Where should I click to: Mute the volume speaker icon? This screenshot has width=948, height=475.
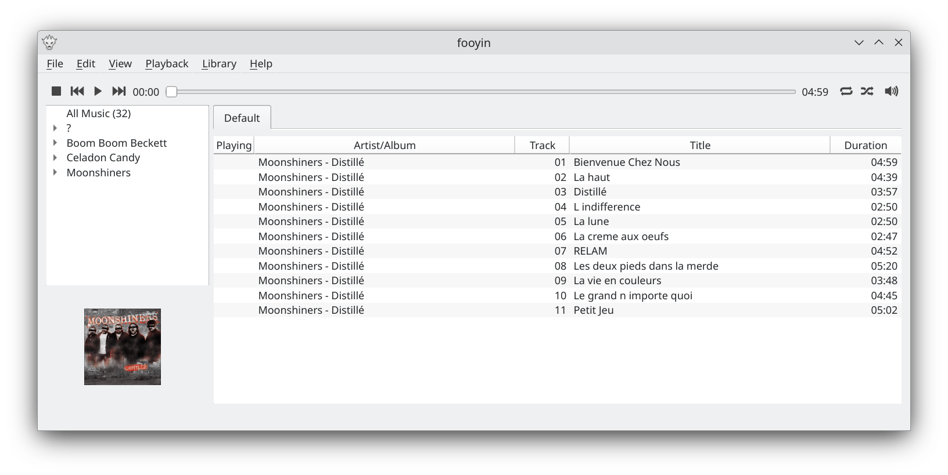point(891,91)
